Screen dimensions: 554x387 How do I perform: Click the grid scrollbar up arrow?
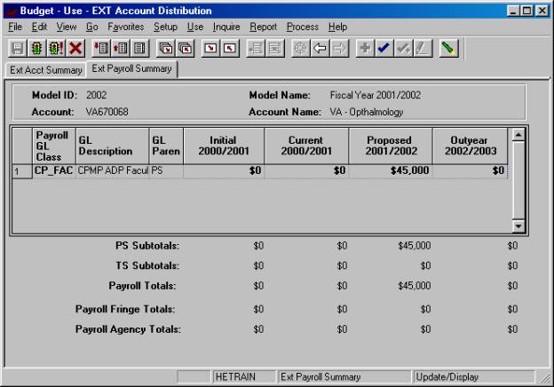pos(518,135)
